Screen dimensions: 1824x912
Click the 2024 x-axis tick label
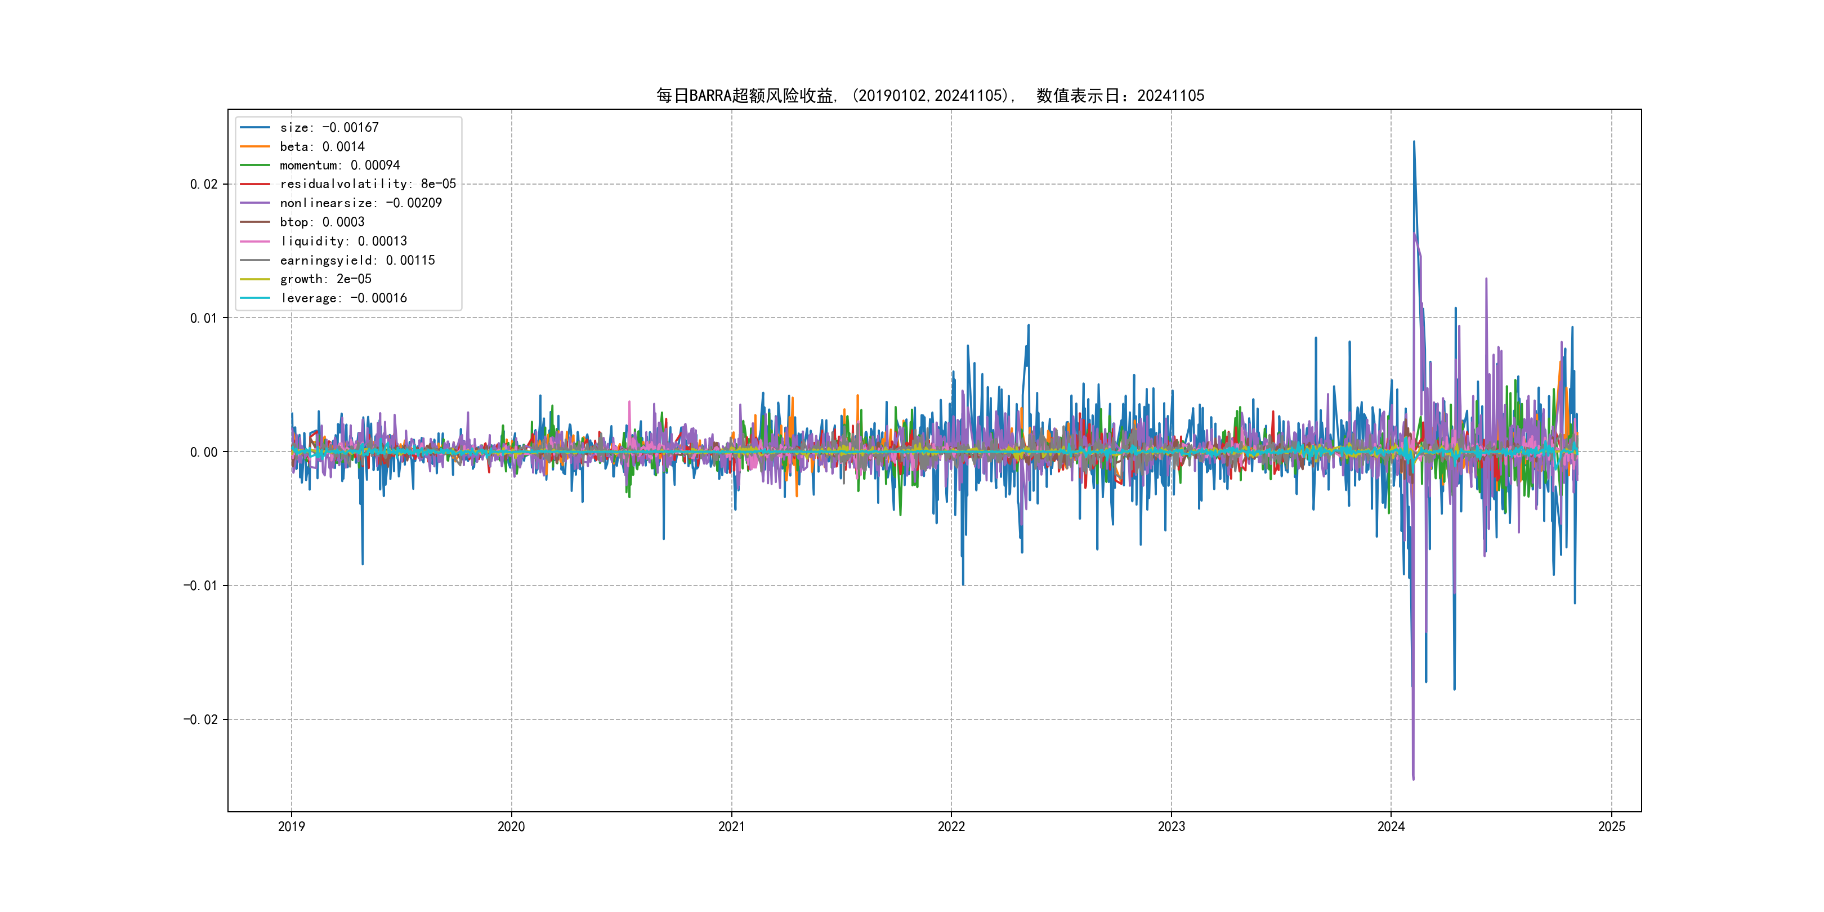point(1391,826)
